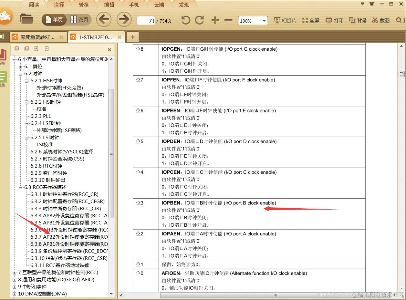Open the skin shirt icon in title bar
The height and width of the screenshot is (300, 406).
[x=372, y=4]
